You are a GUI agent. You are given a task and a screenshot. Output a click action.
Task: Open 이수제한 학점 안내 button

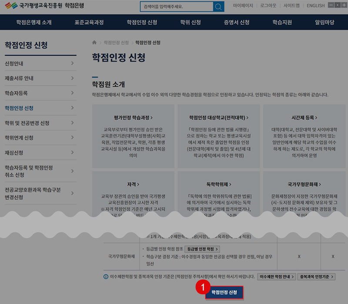[x=276, y=277]
